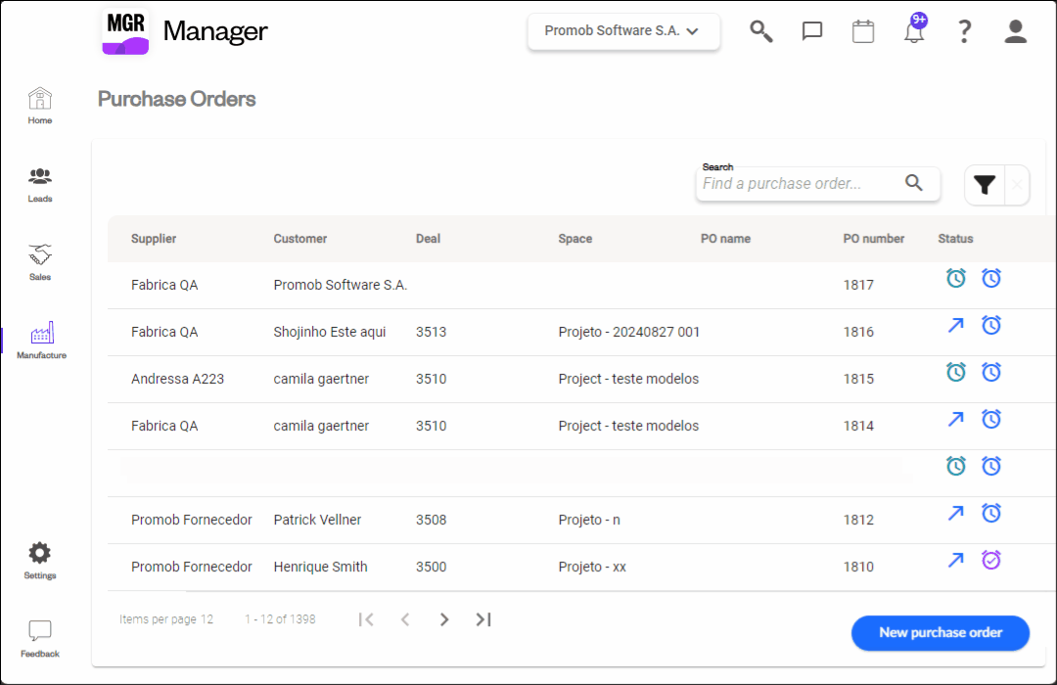Go to Sales in sidebar

[40, 263]
